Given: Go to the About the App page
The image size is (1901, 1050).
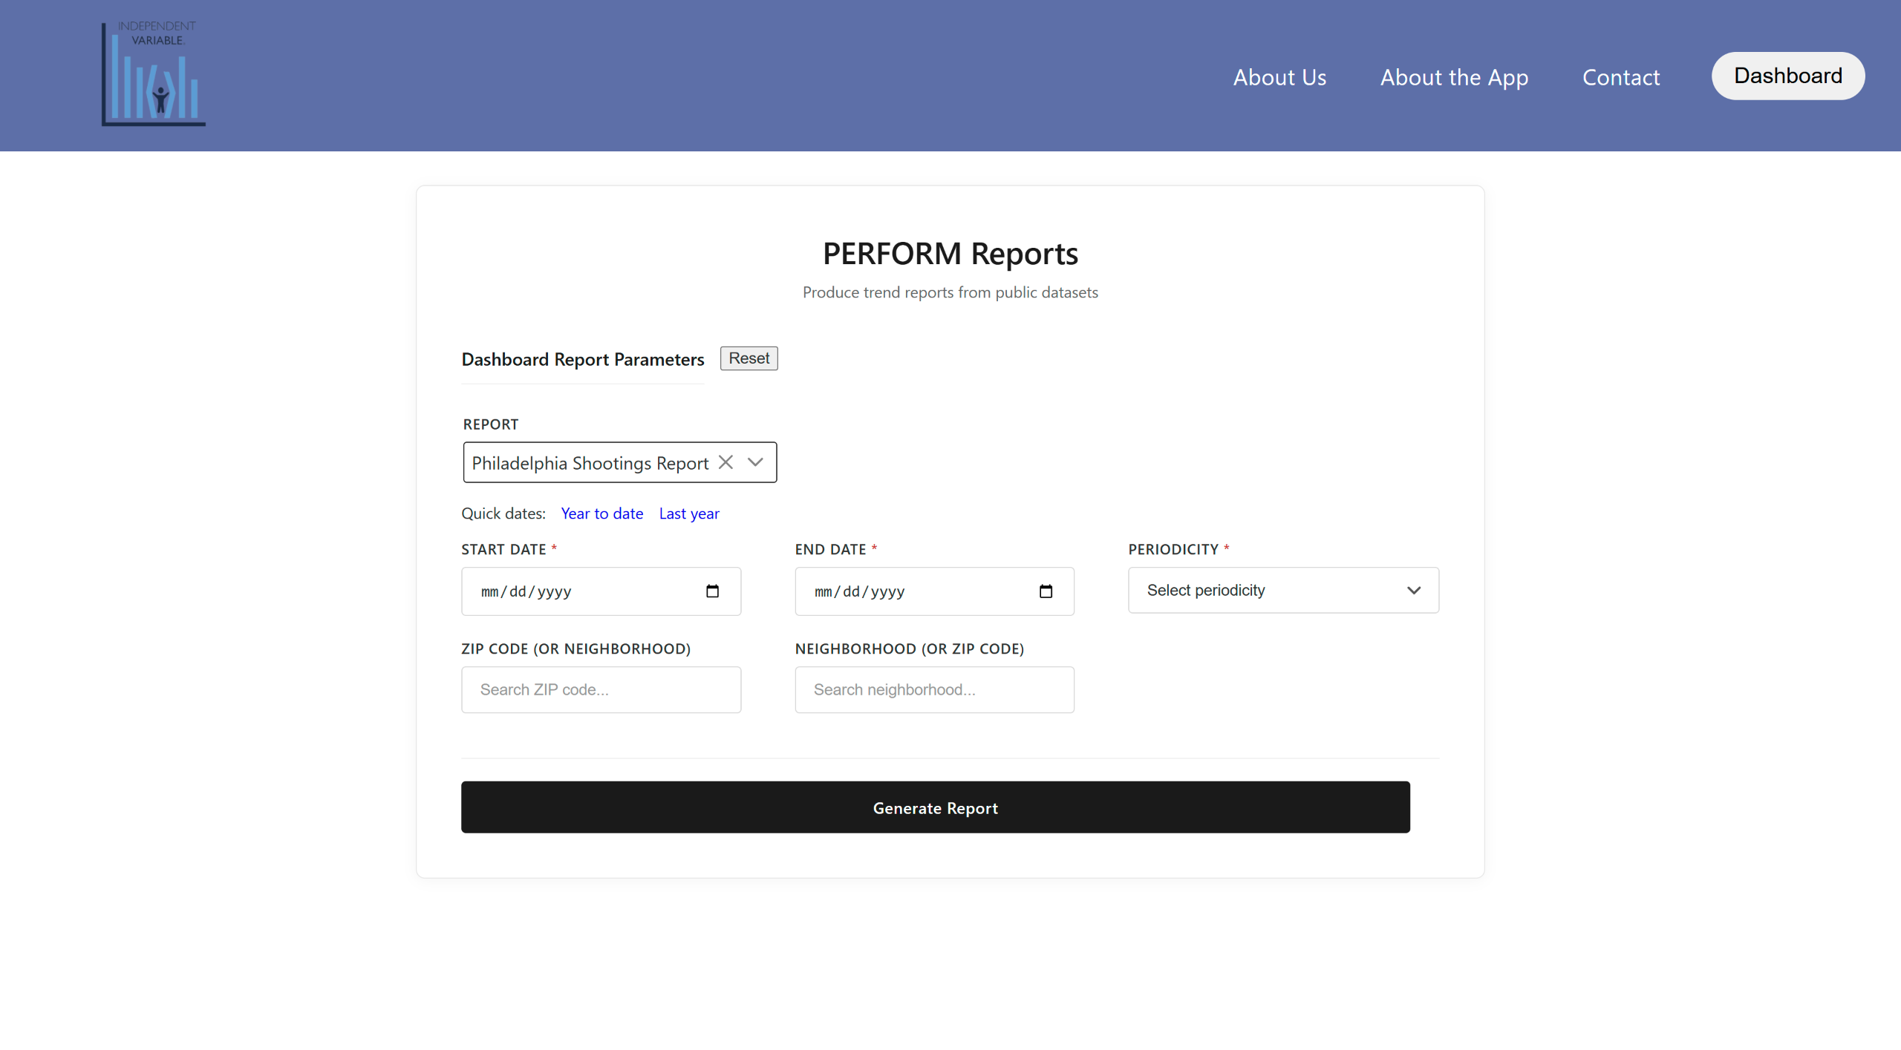Looking at the screenshot, I should (1453, 77).
